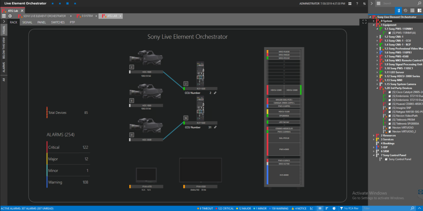Click the RCA filter funnel icon

(x=342, y=208)
